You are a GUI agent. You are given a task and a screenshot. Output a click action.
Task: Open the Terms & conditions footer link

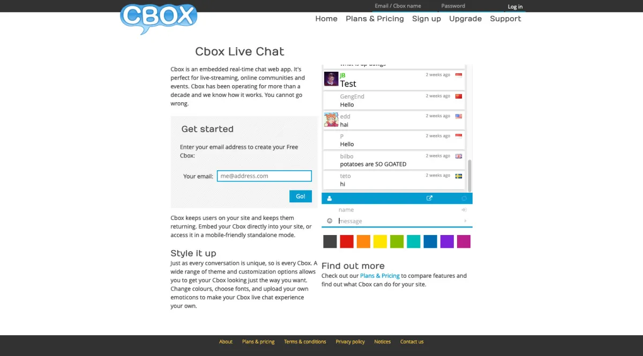click(305, 342)
